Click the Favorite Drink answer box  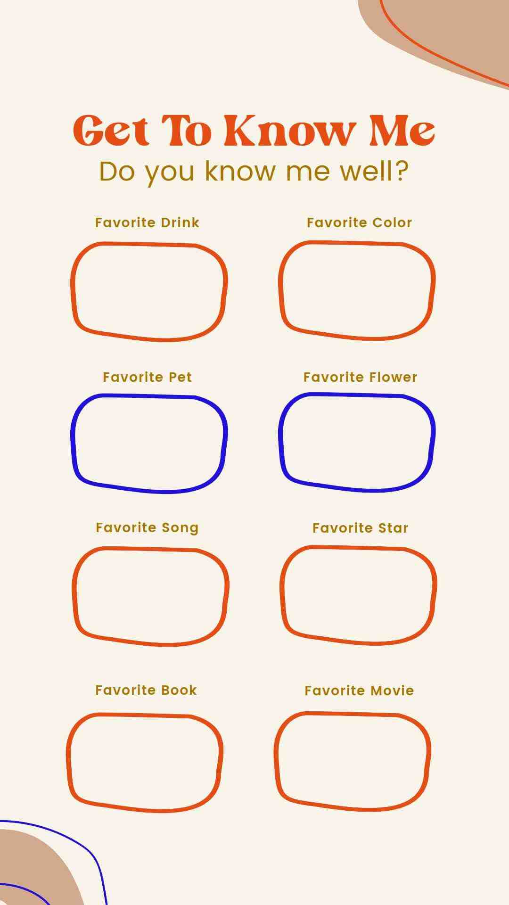click(149, 291)
